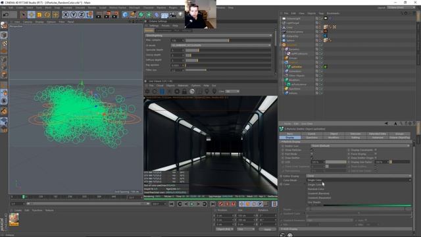
Task: Click the coordinate system icon
Action: [89, 14]
